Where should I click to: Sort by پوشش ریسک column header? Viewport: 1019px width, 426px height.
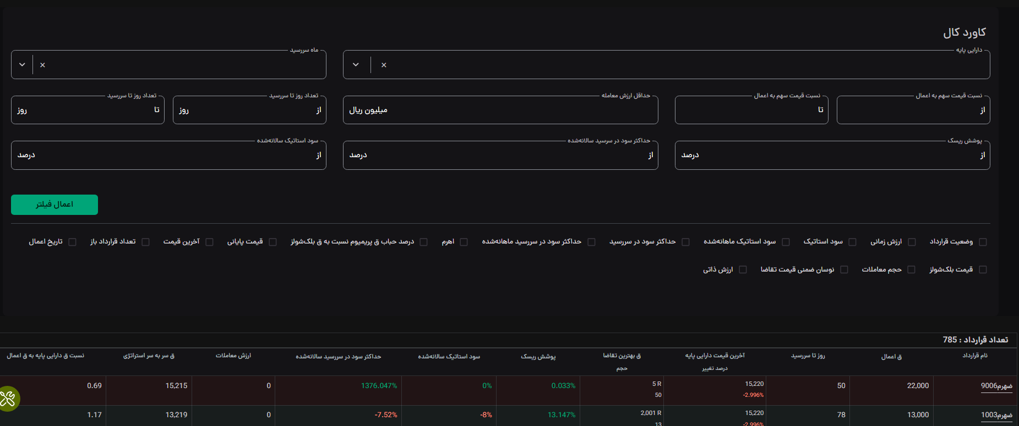point(538,356)
